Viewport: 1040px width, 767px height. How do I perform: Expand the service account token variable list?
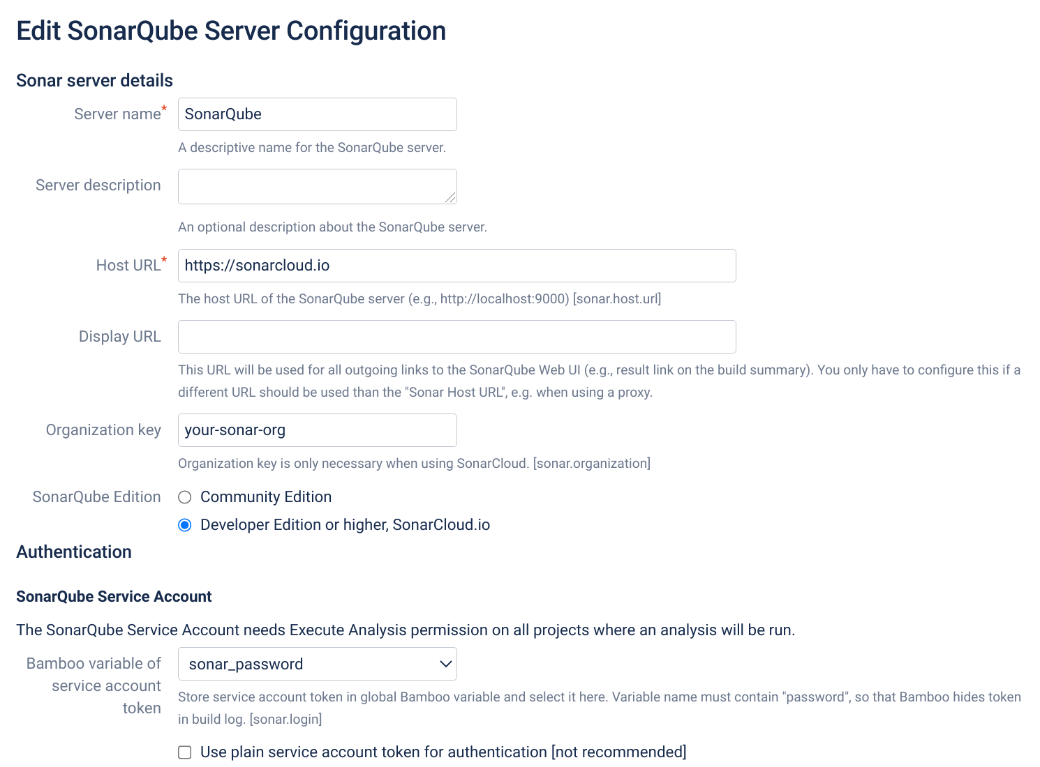point(317,664)
